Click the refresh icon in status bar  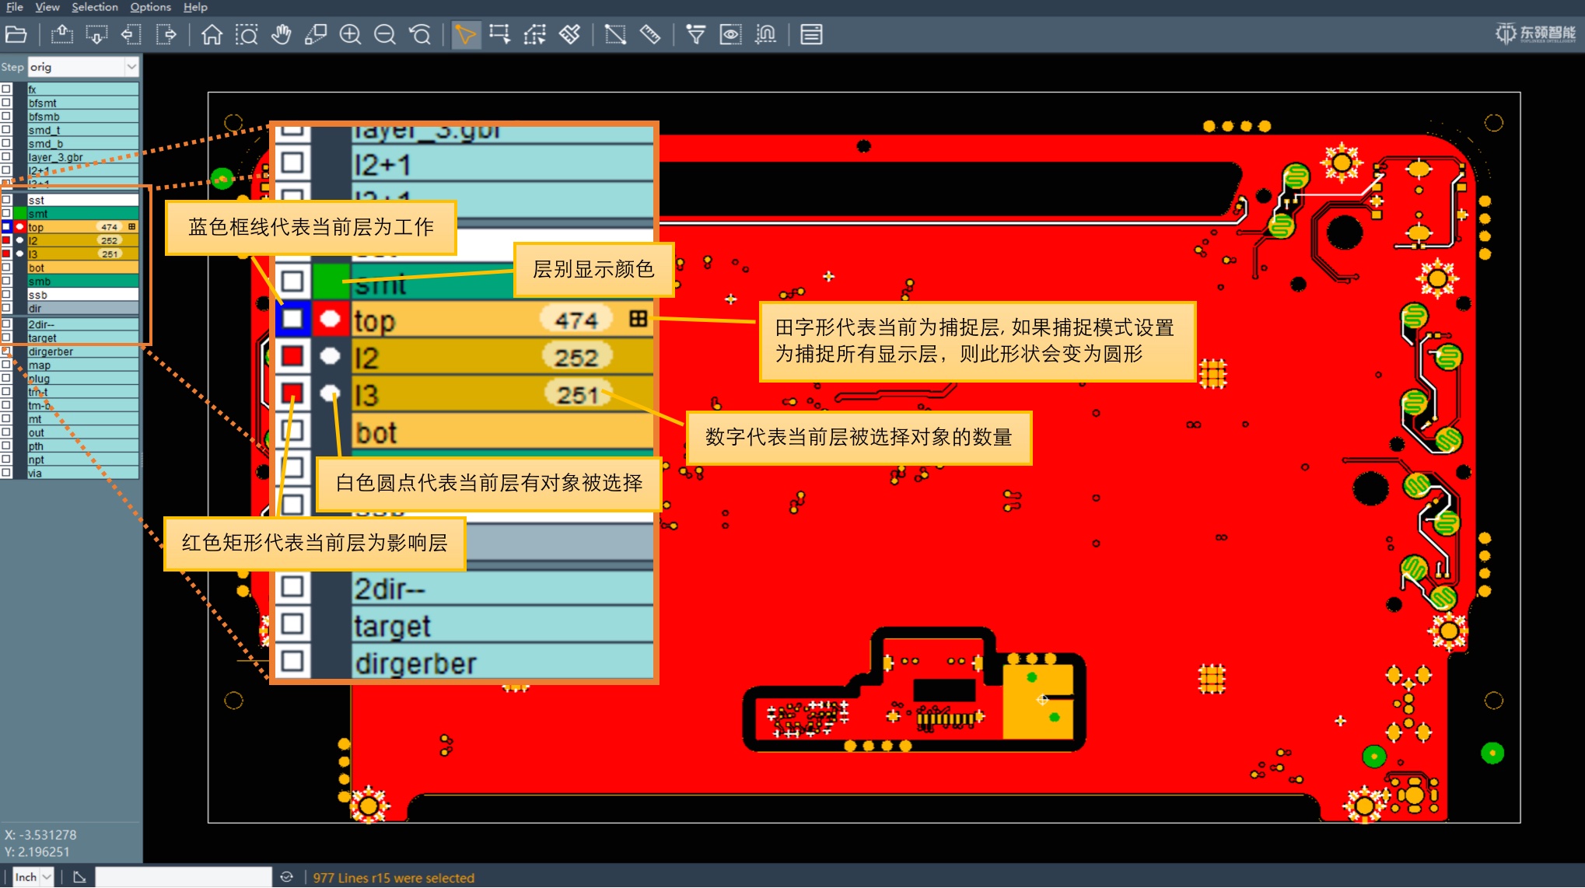286,877
